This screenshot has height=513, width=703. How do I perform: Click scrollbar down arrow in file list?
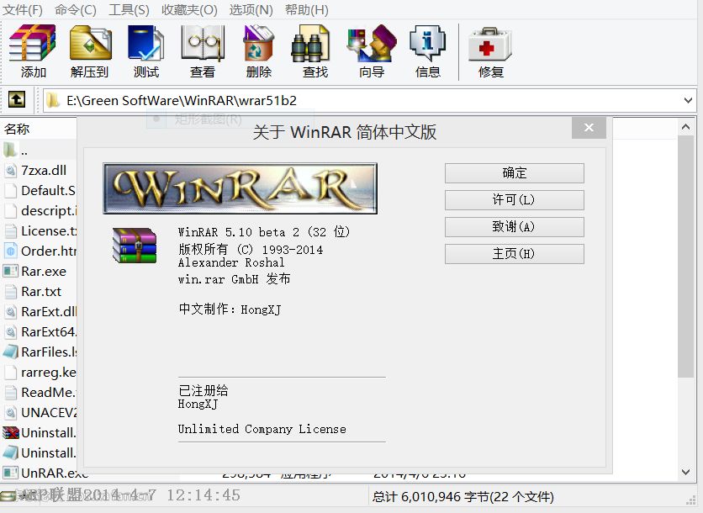point(685,472)
